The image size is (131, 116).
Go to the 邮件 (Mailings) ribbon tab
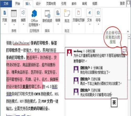point(74,4)
